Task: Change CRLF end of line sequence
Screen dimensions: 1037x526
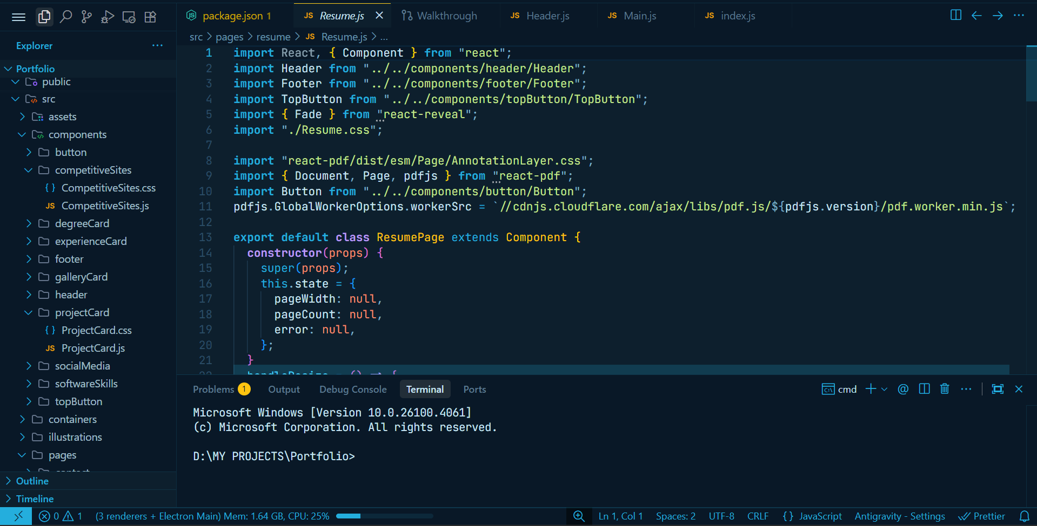Action: [x=758, y=516]
